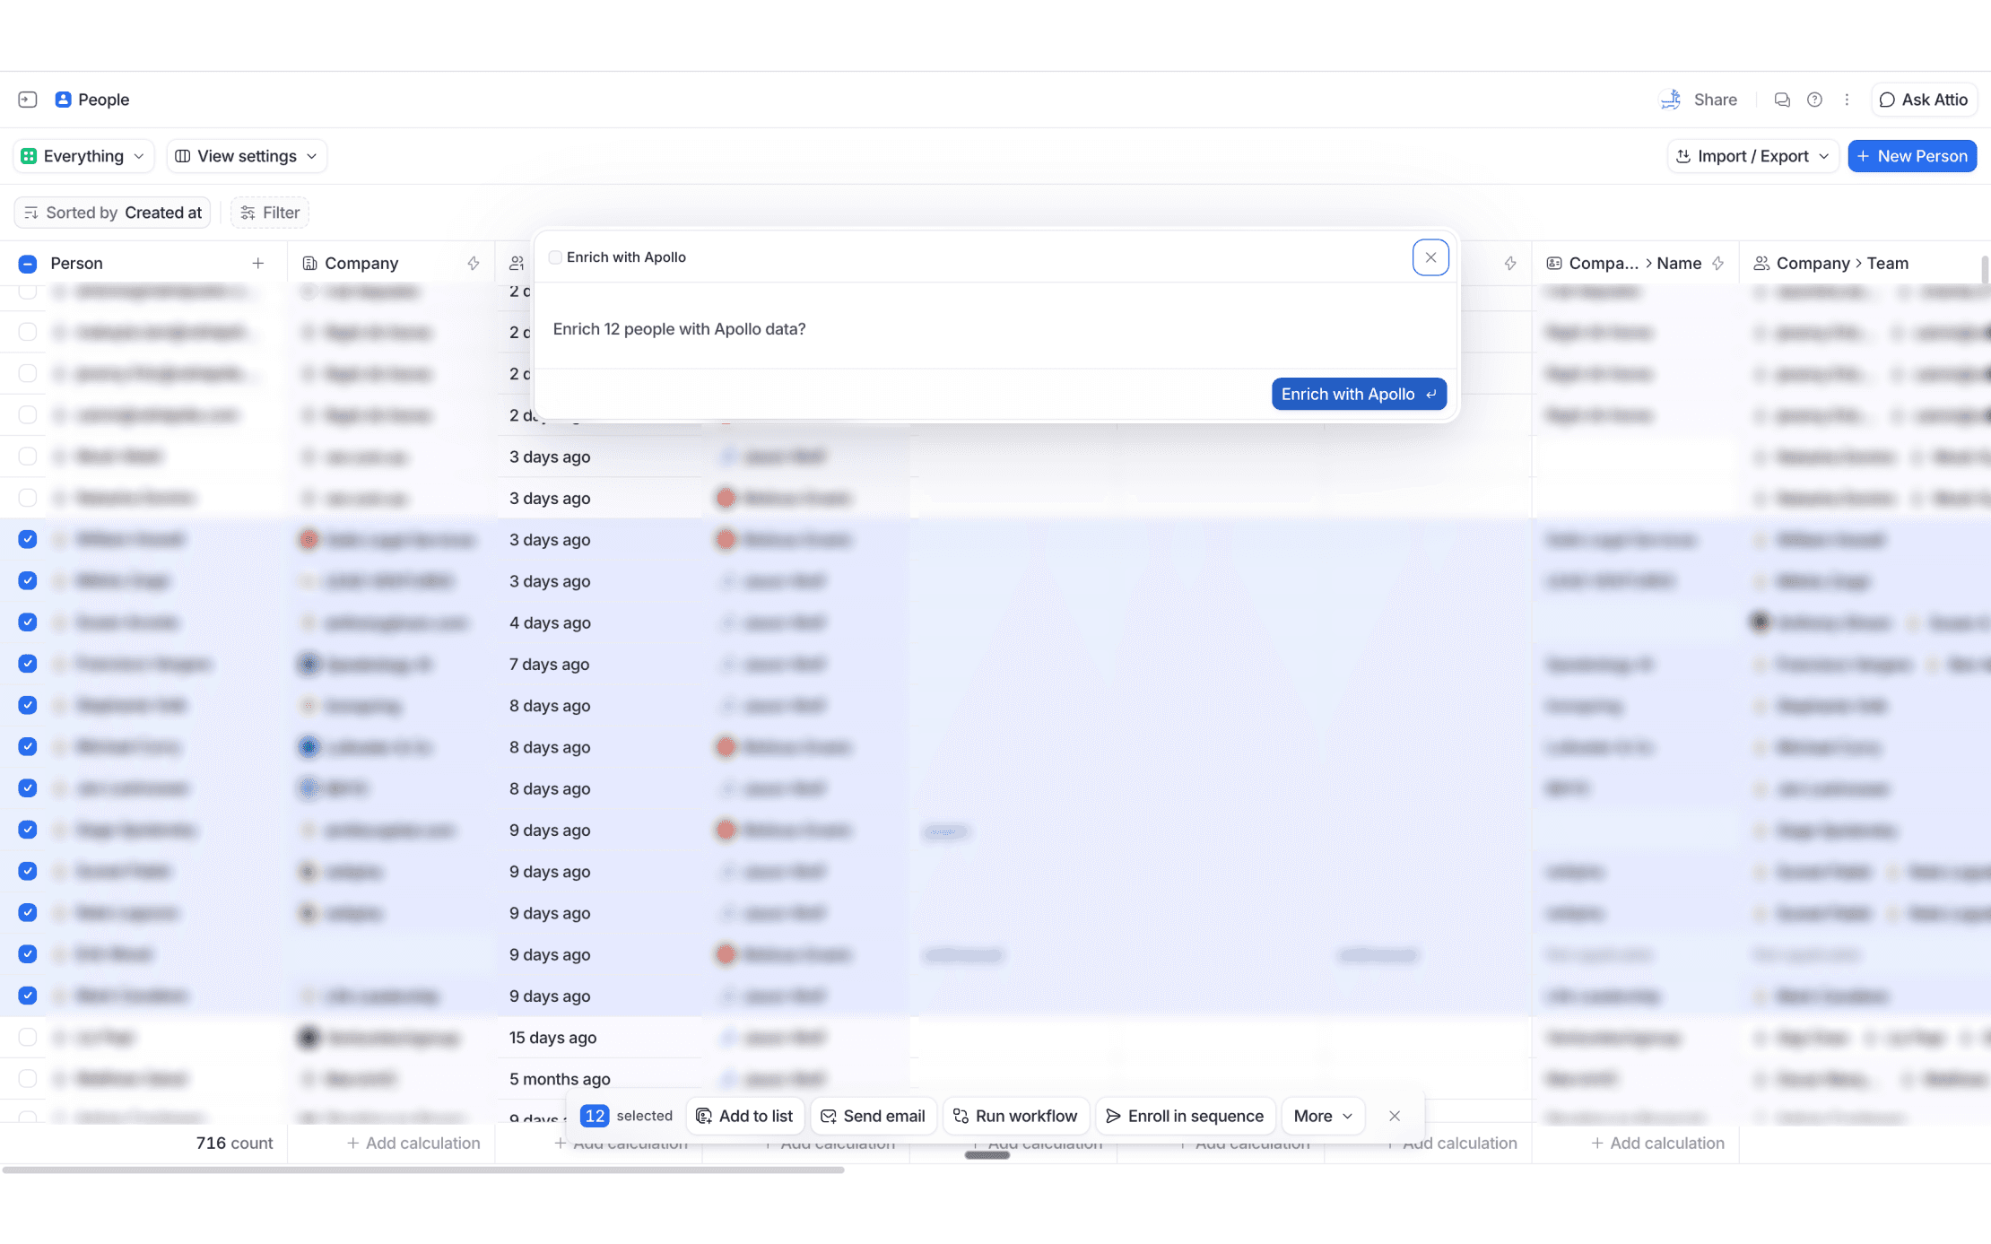Expand the Everything view dropdown
Screen dimensions: 1991x1244
click(83, 156)
